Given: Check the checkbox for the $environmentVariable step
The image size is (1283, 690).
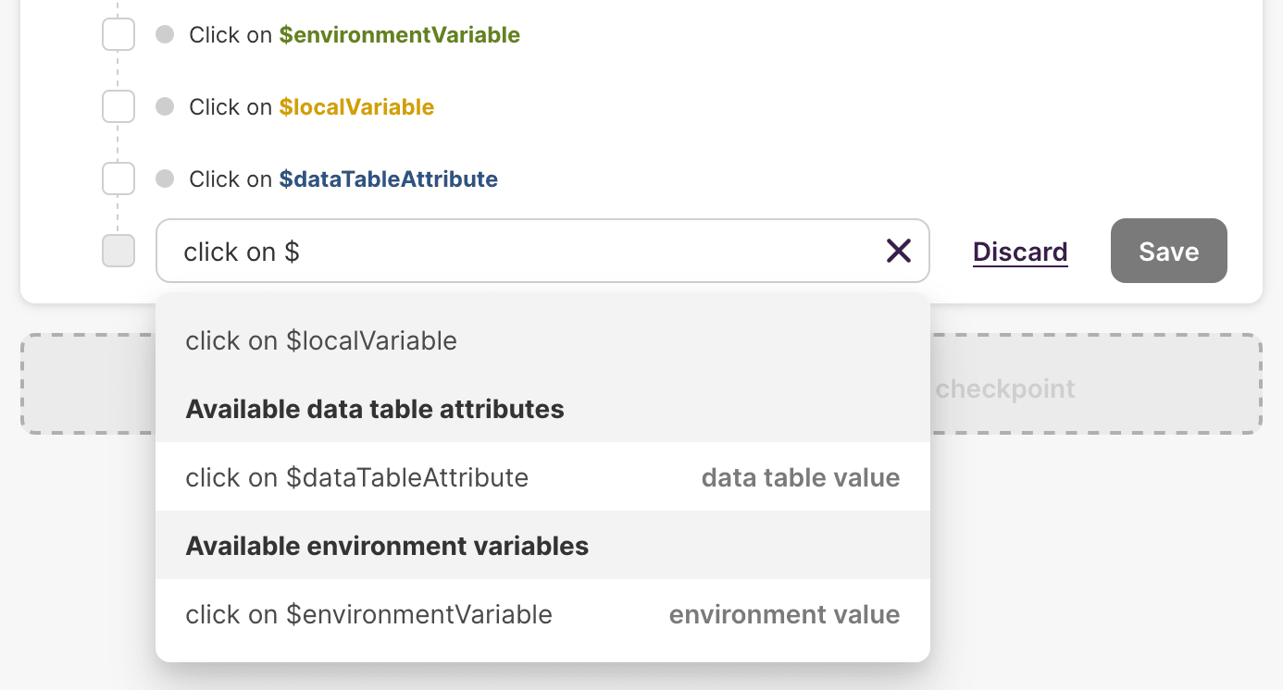Looking at the screenshot, I should click(118, 33).
